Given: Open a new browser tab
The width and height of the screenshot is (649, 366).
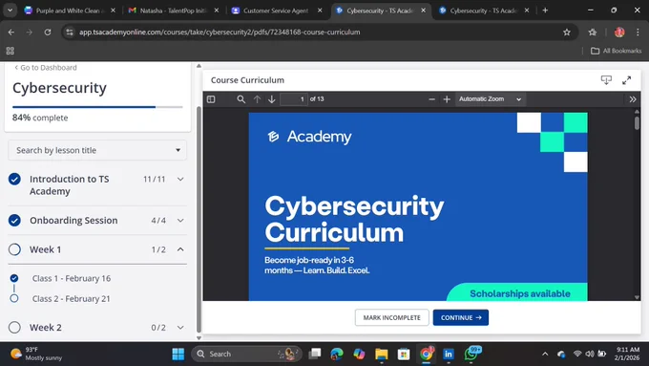Looking at the screenshot, I should point(545,11).
